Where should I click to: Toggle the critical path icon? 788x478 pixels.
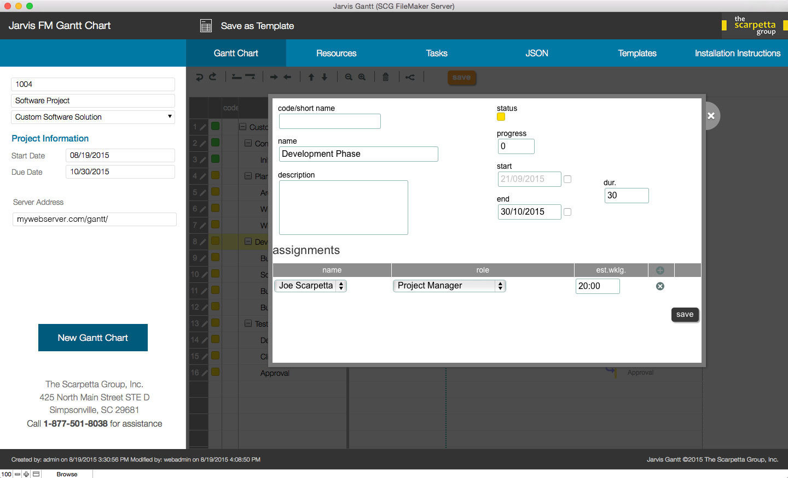click(x=410, y=77)
